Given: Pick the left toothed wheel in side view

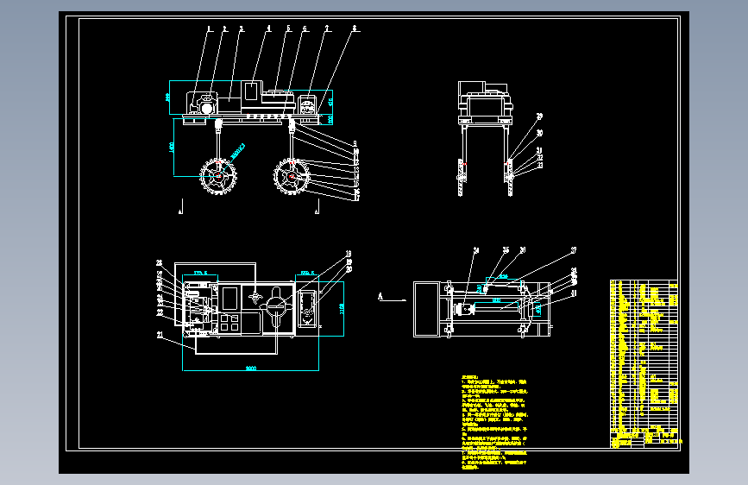Looking at the screenshot, I should tap(218, 176).
